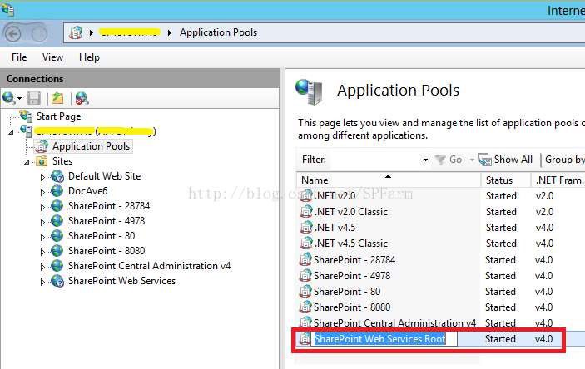Select SharePoint - 80 pool name

click(347, 292)
